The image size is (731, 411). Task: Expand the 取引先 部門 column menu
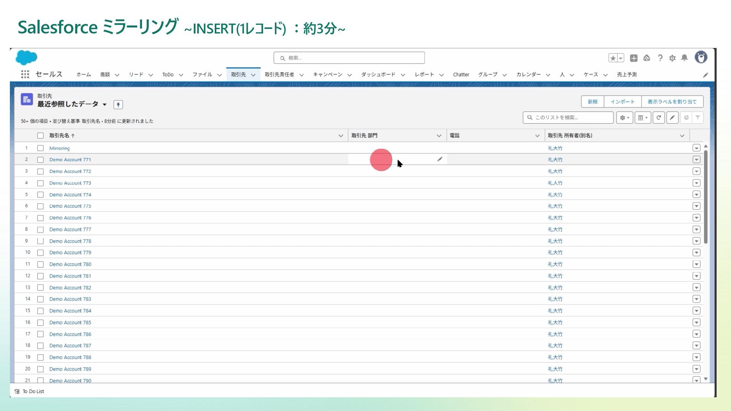[x=439, y=135]
